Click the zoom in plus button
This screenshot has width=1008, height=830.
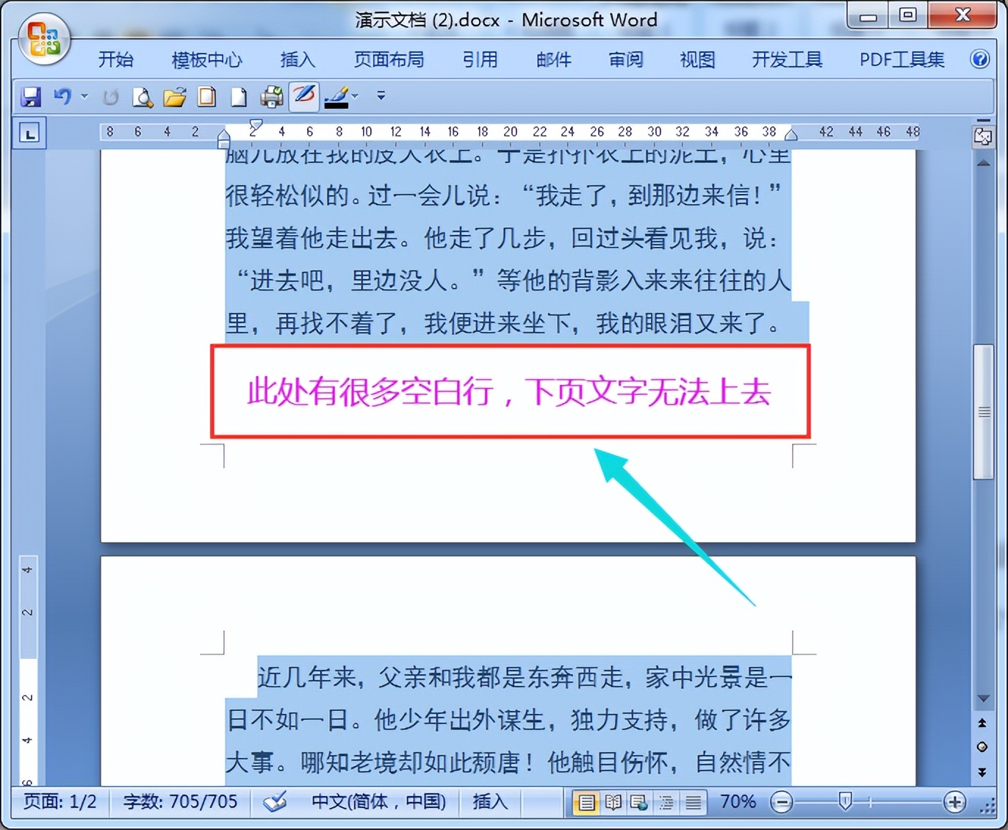pyautogui.click(x=955, y=802)
